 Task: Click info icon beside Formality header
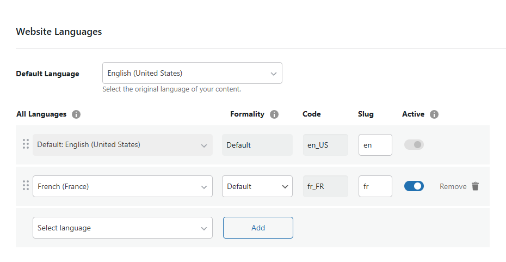[274, 114]
